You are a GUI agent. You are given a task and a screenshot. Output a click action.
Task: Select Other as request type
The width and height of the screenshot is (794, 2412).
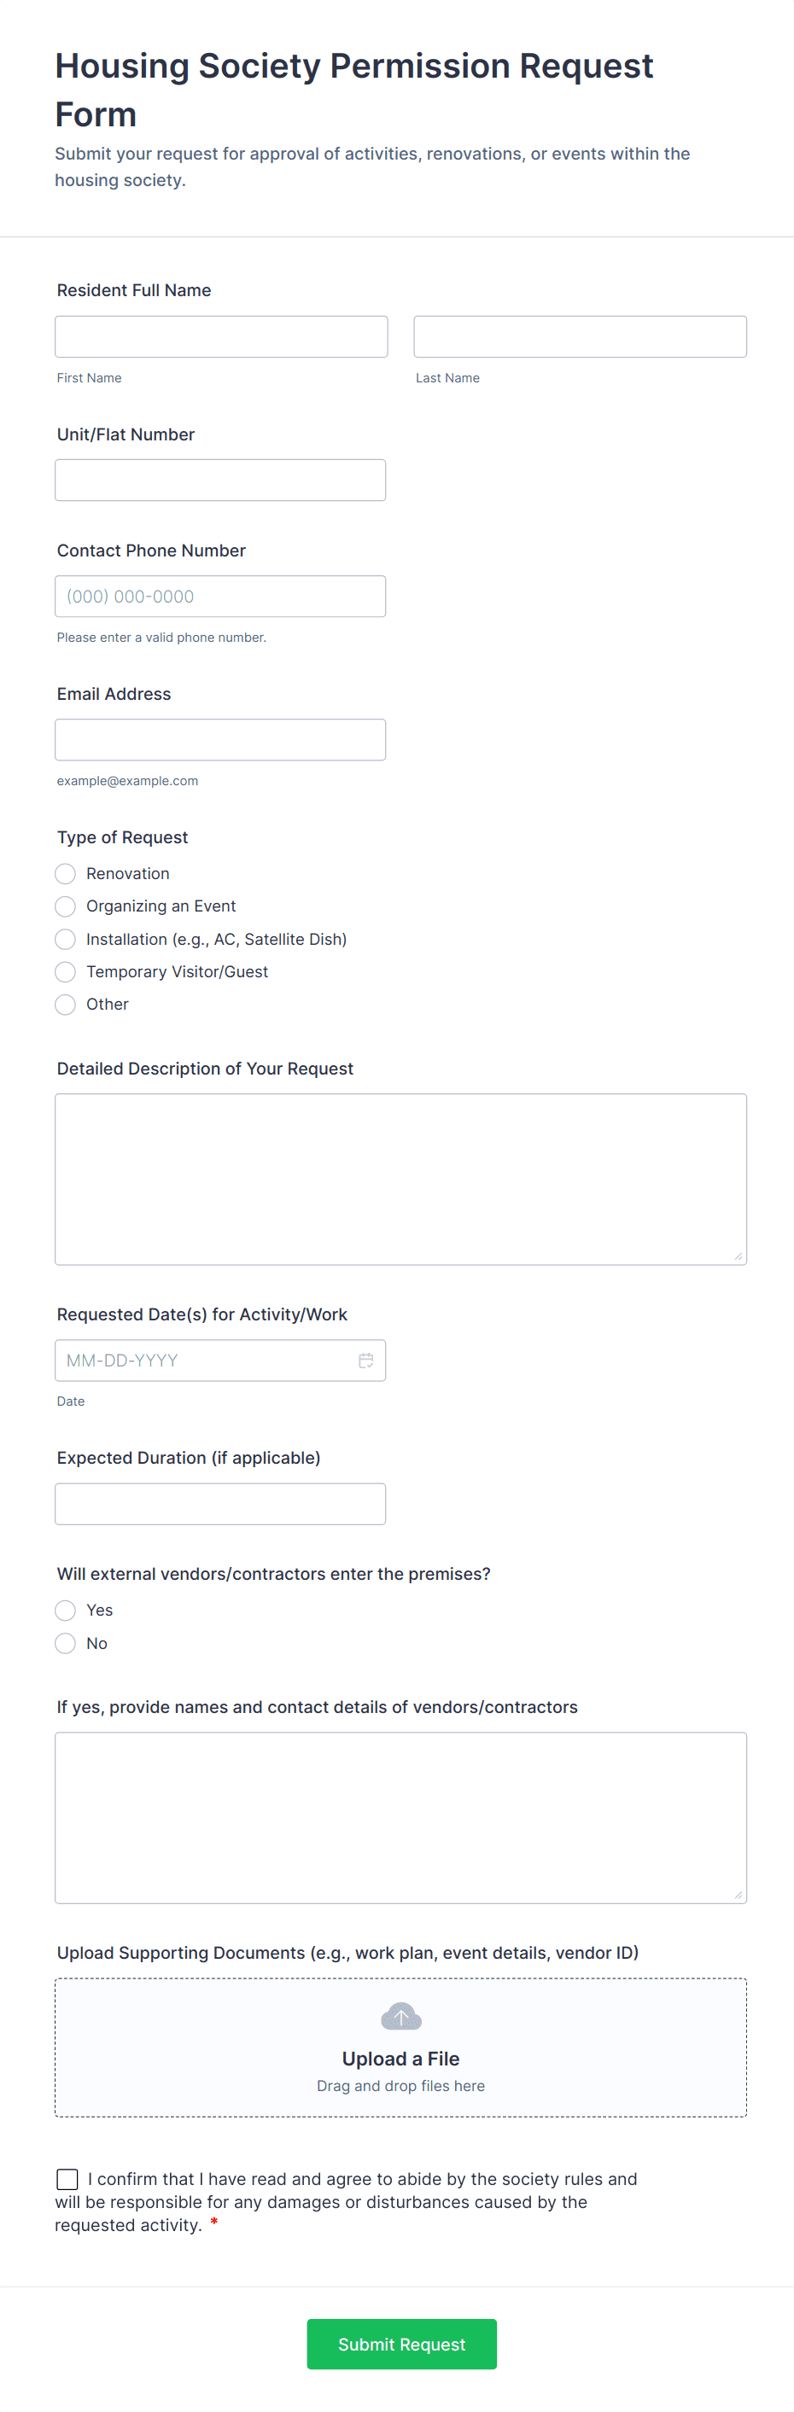click(66, 1005)
